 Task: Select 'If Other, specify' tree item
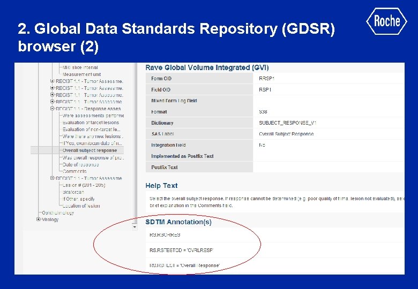tap(78, 199)
